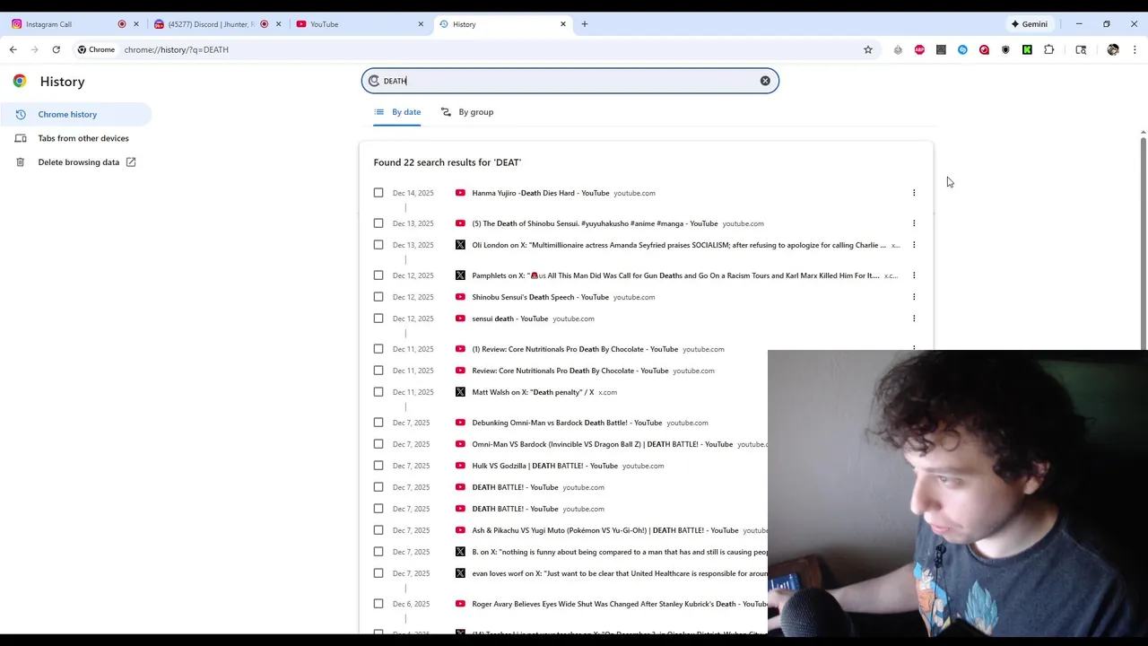
Task: Open Review: Core Nutritionals Pro Death By Chocolate link
Action: click(x=570, y=371)
